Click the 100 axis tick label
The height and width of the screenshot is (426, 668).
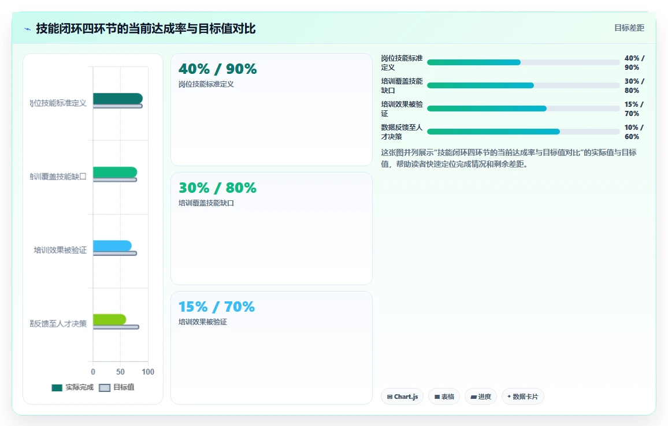[148, 372]
